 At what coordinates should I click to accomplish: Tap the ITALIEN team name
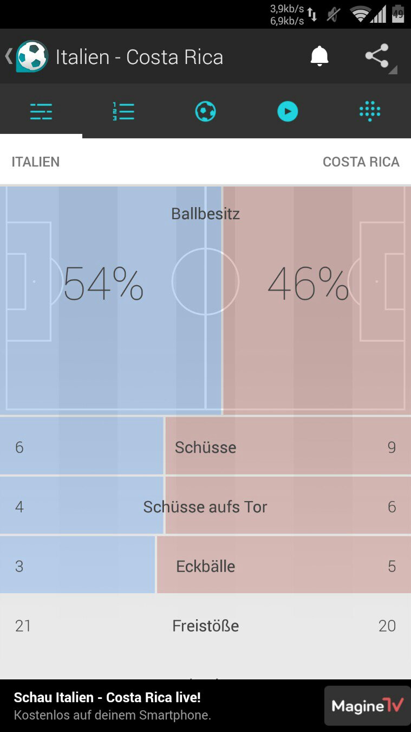tap(36, 162)
